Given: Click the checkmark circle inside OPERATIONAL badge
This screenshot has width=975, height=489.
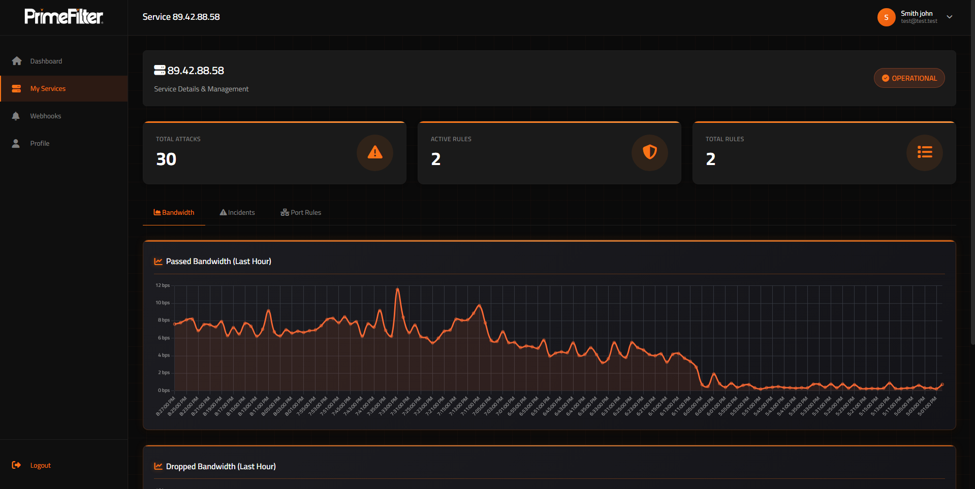Looking at the screenshot, I should tap(886, 78).
